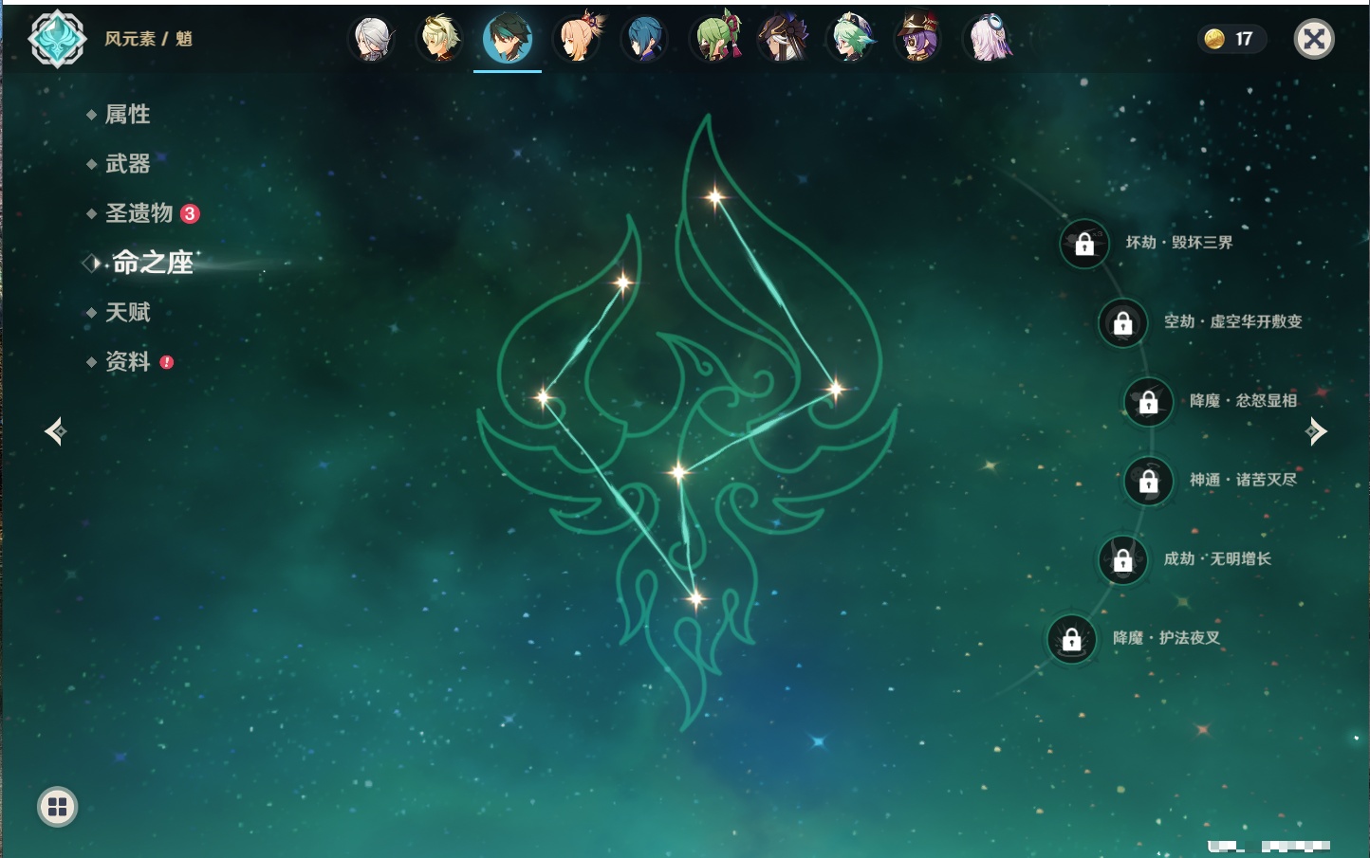Open the grid menu icon at bottom left
The image size is (1370, 858).
click(x=57, y=807)
